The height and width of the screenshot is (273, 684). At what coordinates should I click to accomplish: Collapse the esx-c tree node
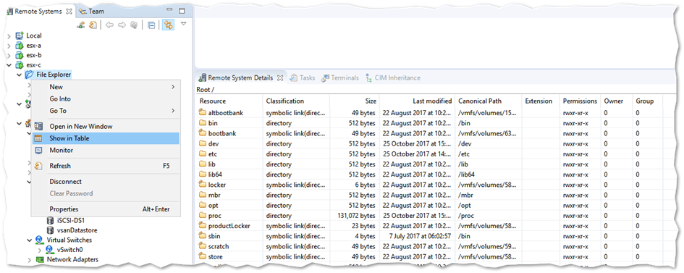click(9, 65)
